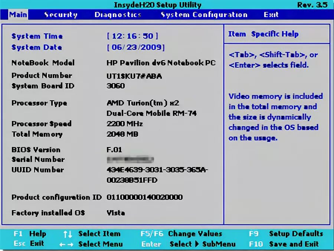This screenshot has height=251, width=334.
Task: Select the Vista OS value
Action: (116, 213)
